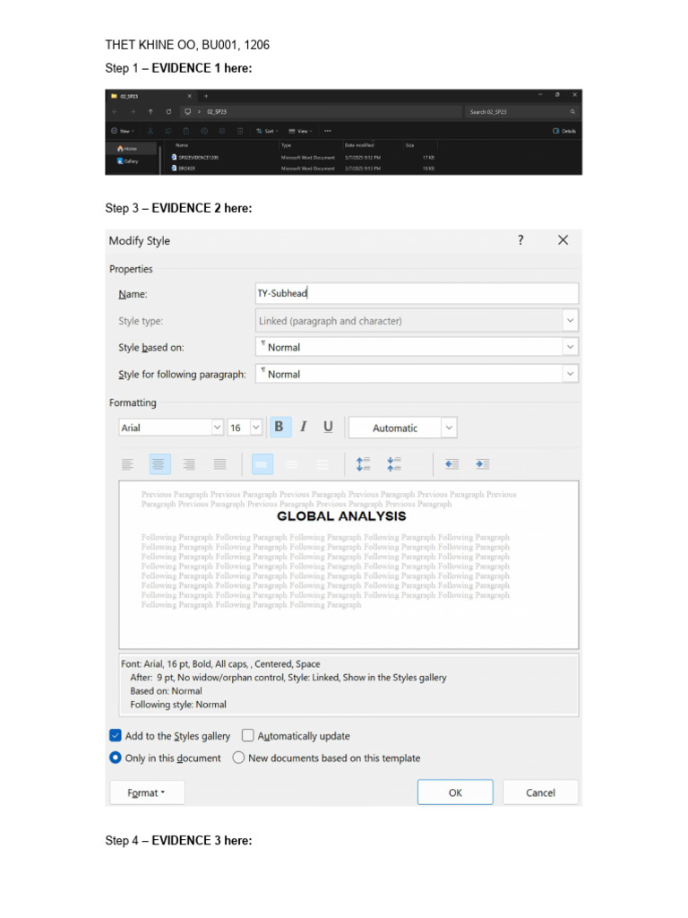Open a new tab with the plus icon in File Explorer

pos(206,96)
